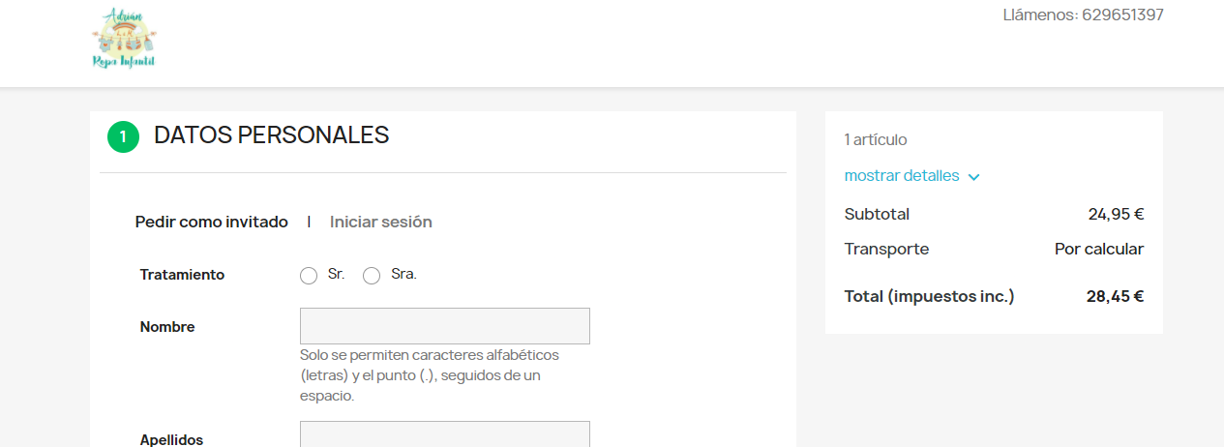
Task: Click the 24,95 € subtotal amount
Action: 1116,214
